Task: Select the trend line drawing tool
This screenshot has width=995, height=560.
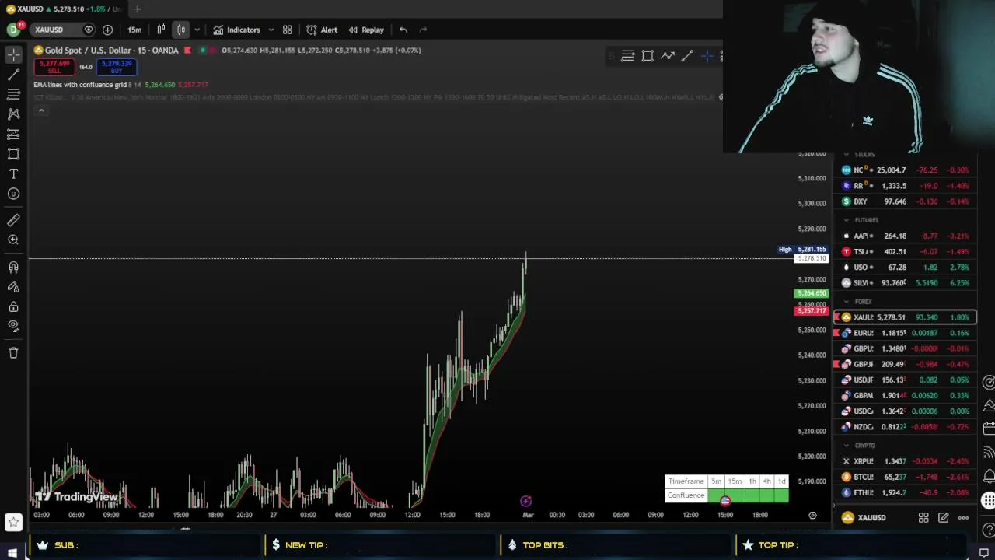Action: (13, 75)
